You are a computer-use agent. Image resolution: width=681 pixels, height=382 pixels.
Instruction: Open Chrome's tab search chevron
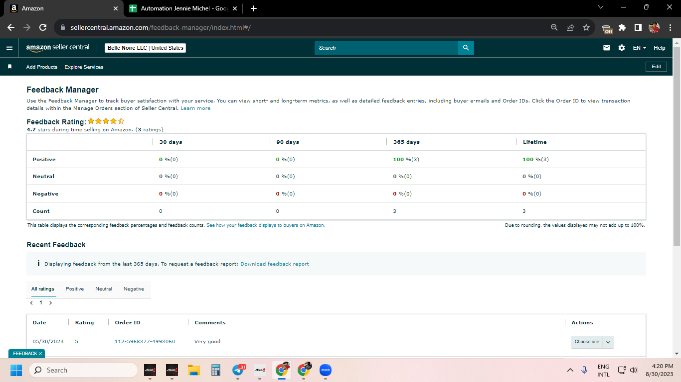(601, 7)
